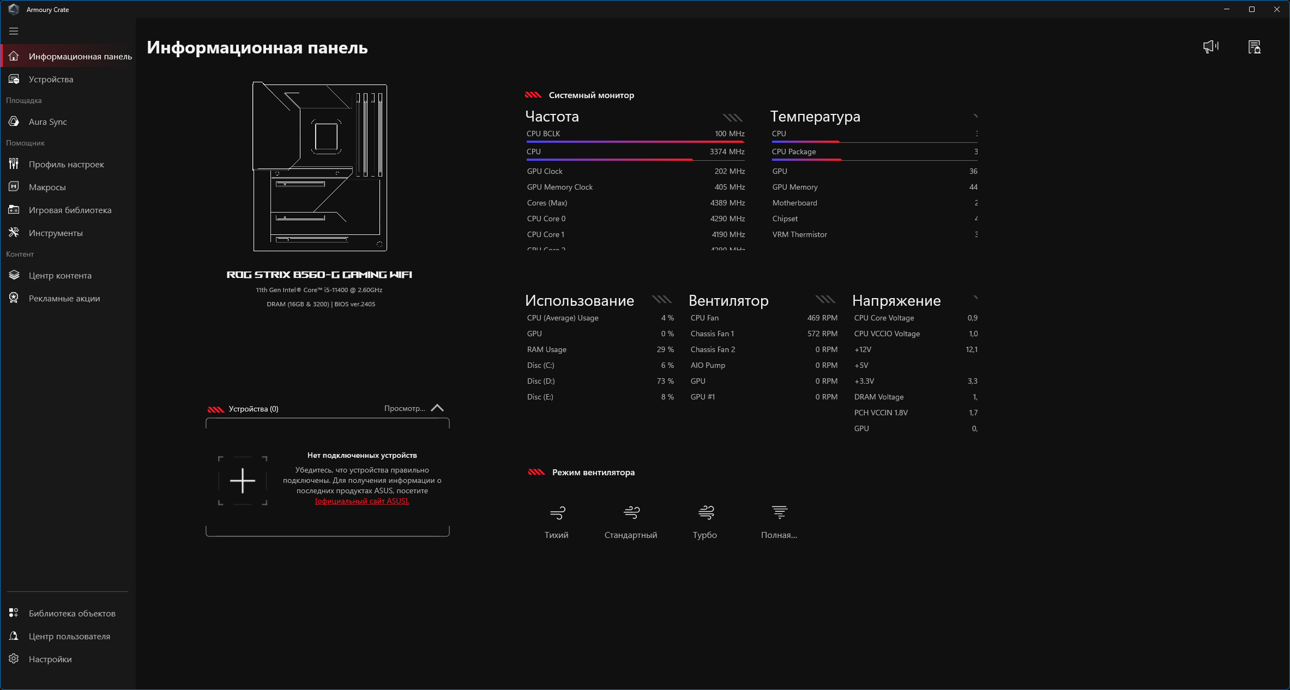Follow the официальный сайт ASUS link
The height and width of the screenshot is (690, 1290).
[x=362, y=501]
